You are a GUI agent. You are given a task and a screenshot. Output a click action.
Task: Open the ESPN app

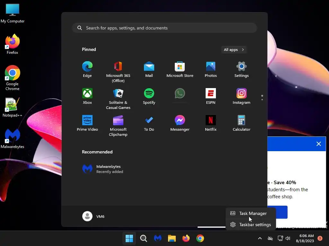click(211, 96)
